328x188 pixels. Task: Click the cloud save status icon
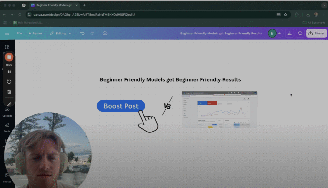105,33
